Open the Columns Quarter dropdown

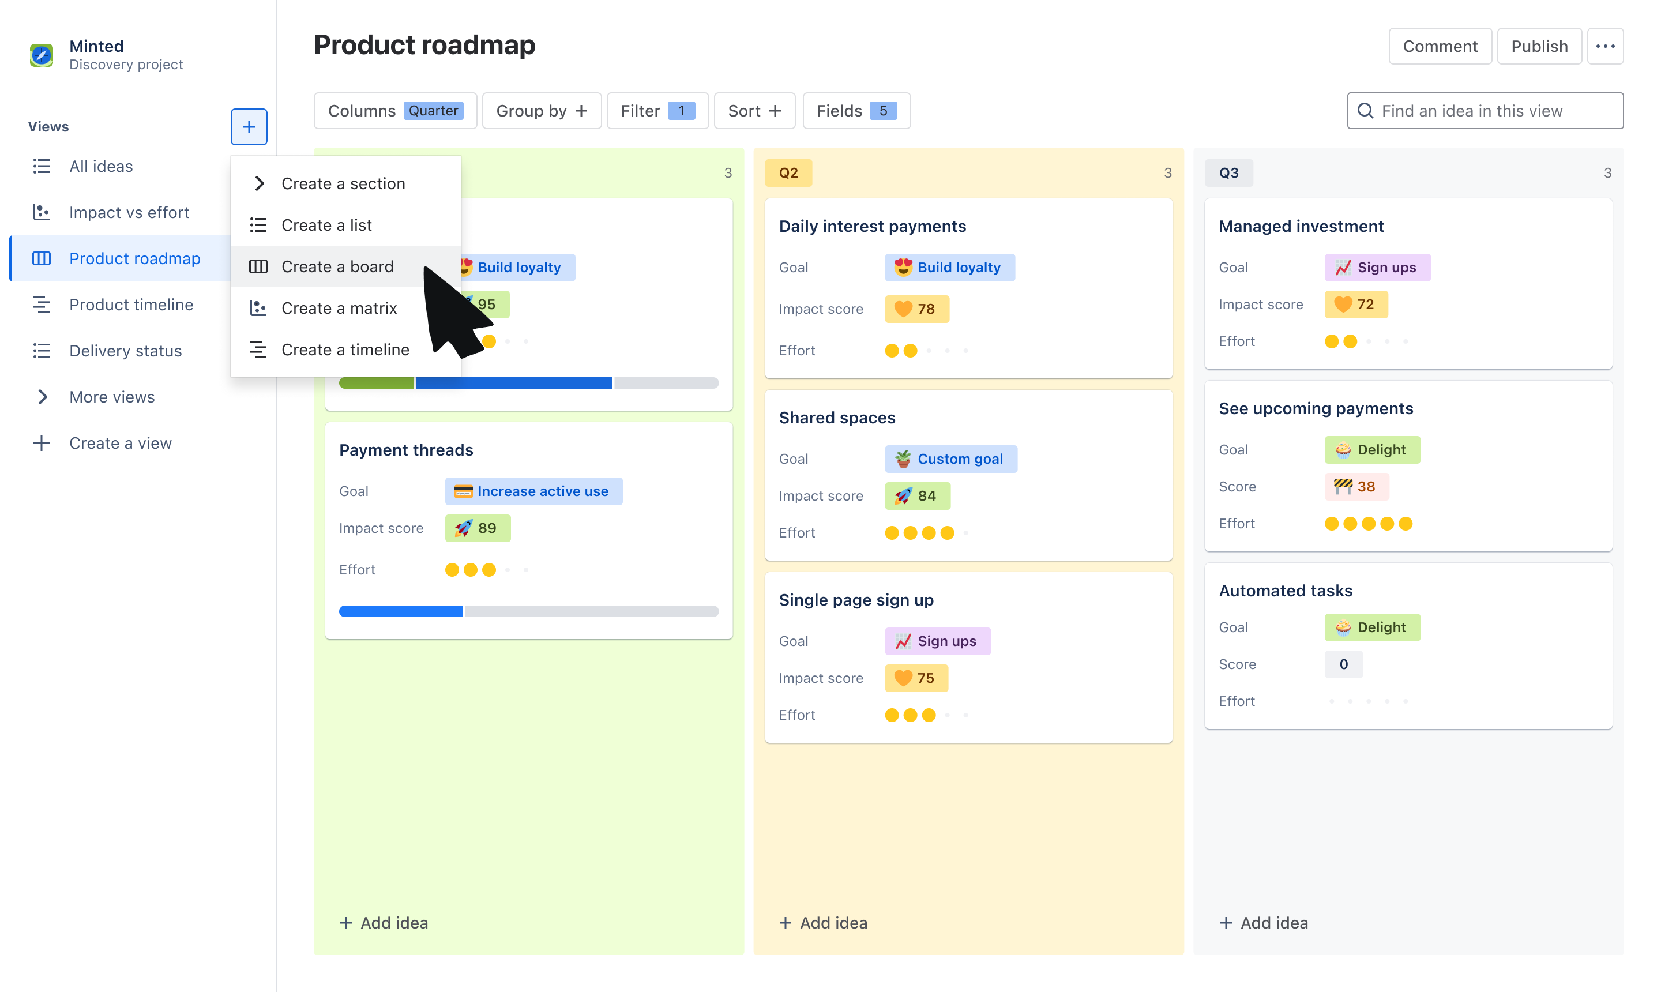click(396, 110)
